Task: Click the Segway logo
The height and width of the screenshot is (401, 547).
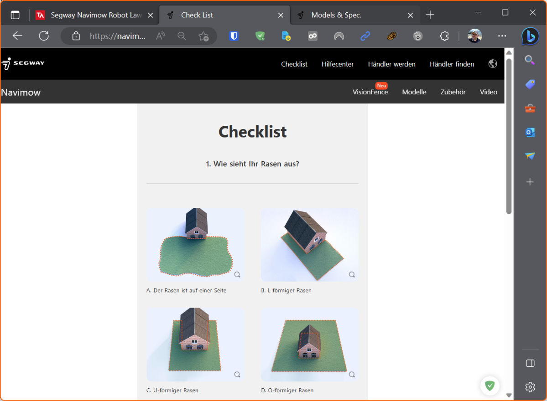Action: click(23, 63)
